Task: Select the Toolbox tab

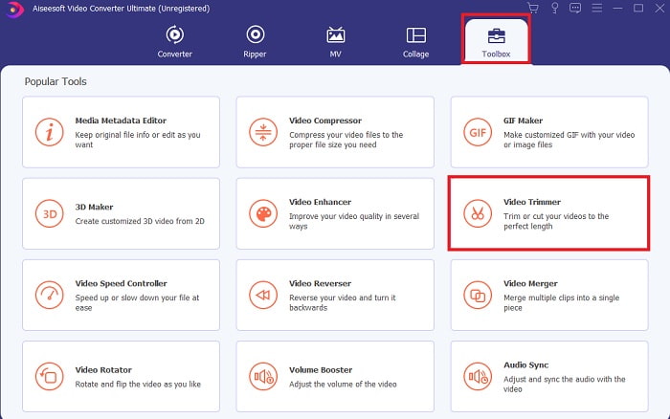Action: [x=496, y=42]
